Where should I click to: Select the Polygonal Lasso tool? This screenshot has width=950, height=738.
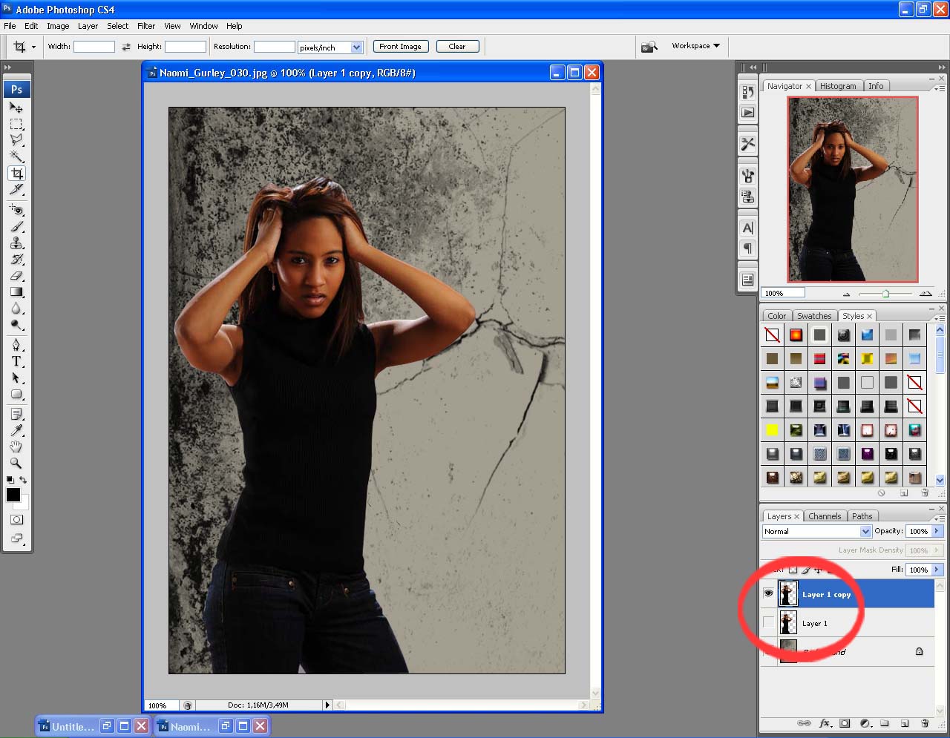click(x=16, y=140)
